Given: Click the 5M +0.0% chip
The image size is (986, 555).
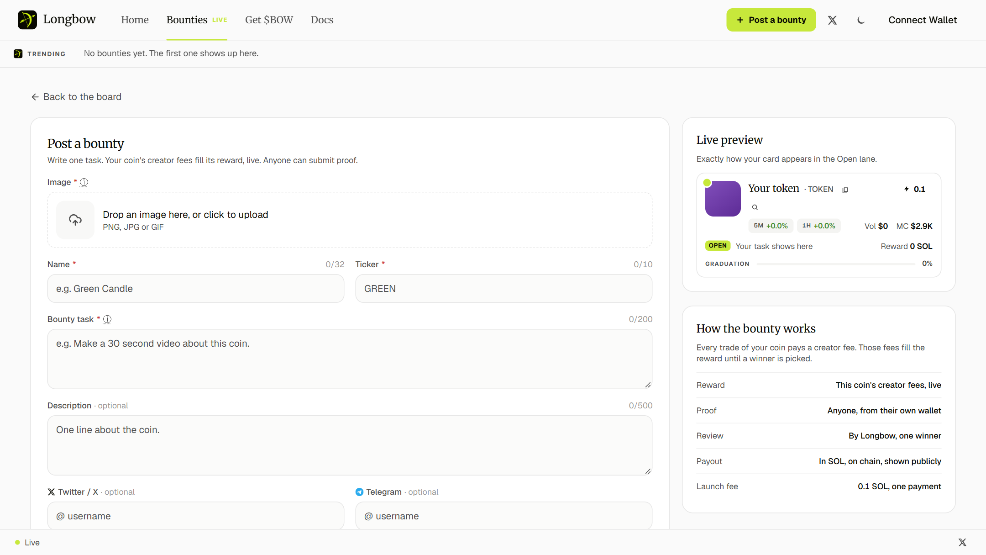Looking at the screenshot, I should pos(771,226).
